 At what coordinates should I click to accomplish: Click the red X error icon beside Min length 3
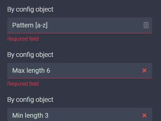[144, 115]
